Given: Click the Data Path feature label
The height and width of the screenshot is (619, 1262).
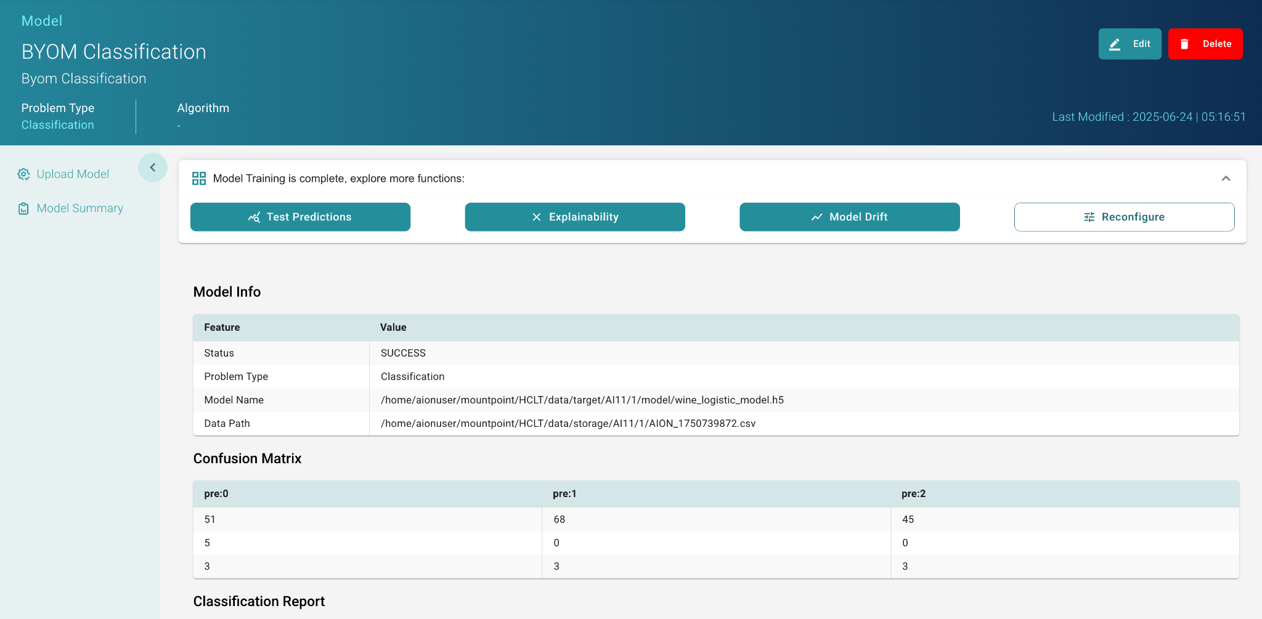Looking at the screenshot, I should point(227,423).
